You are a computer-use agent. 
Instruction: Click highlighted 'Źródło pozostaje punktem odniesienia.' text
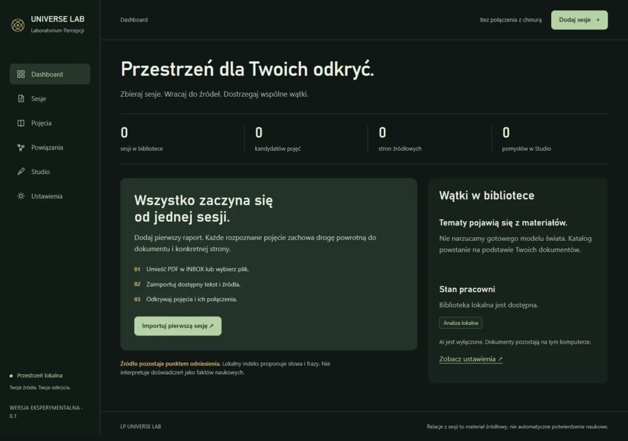(x=170, y=364)
